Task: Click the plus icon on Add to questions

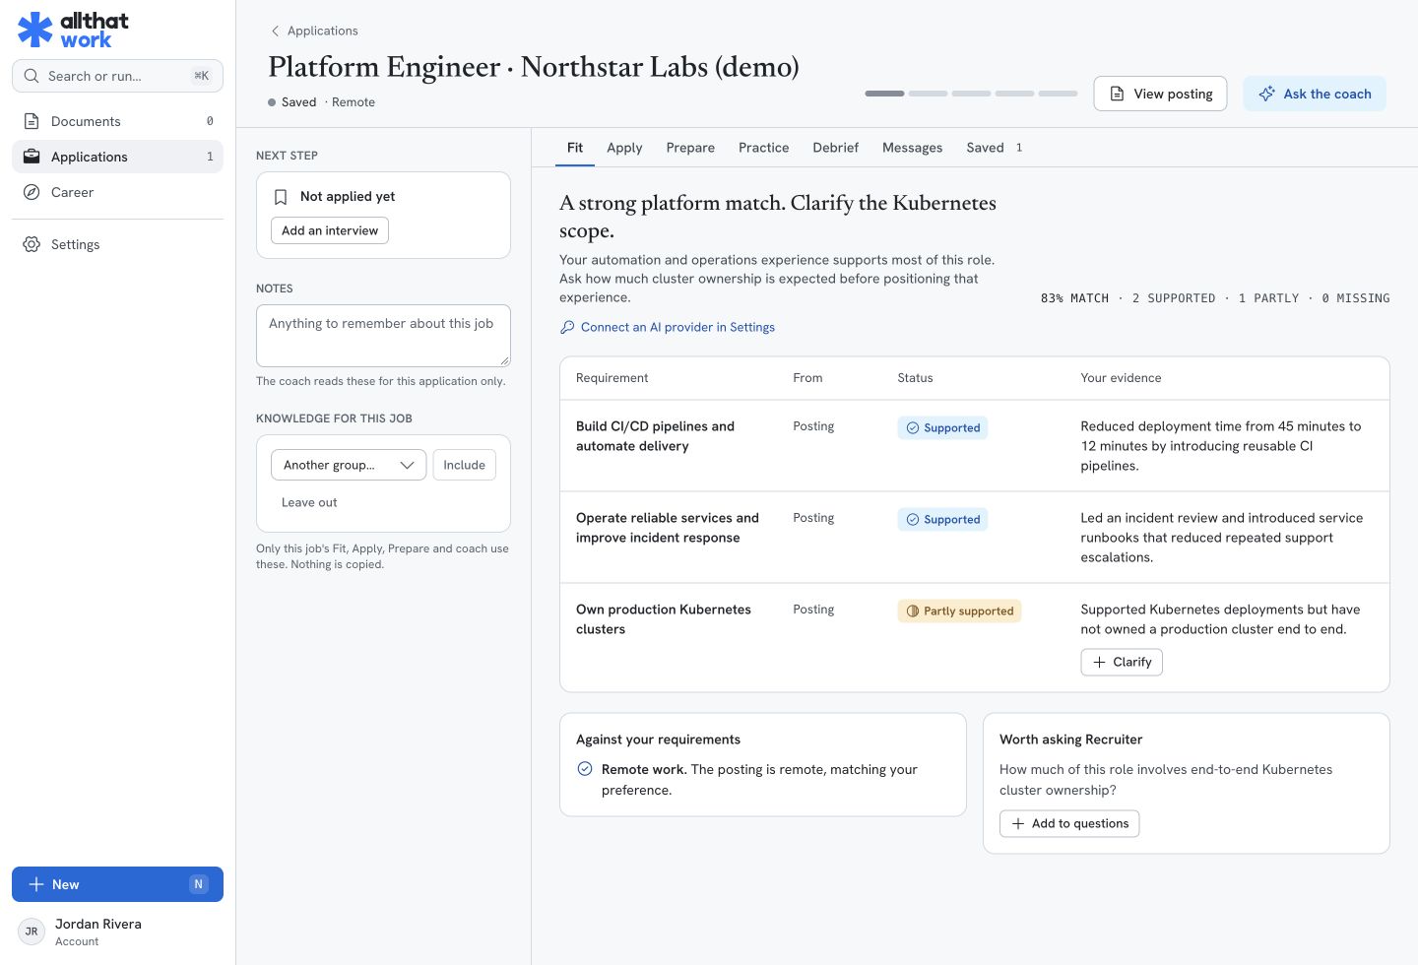Action: tap(1018, 823)
